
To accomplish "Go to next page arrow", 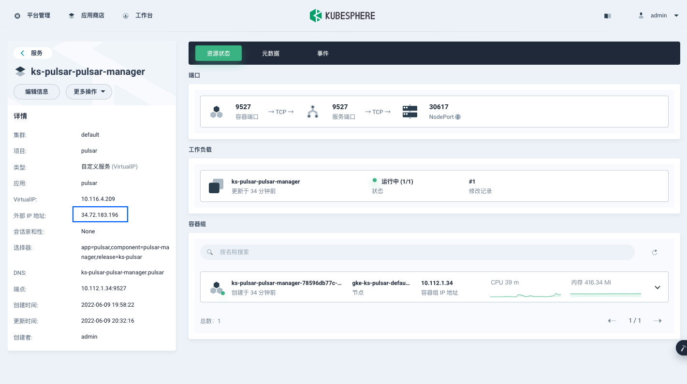I will (x=658, y=321).
